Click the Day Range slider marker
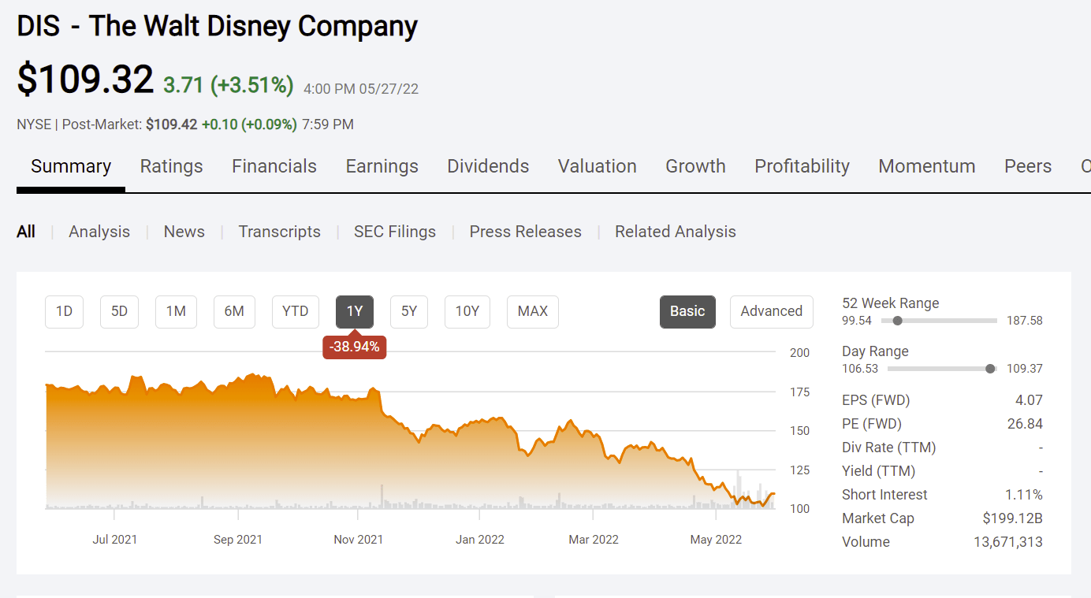 (990, 369)
